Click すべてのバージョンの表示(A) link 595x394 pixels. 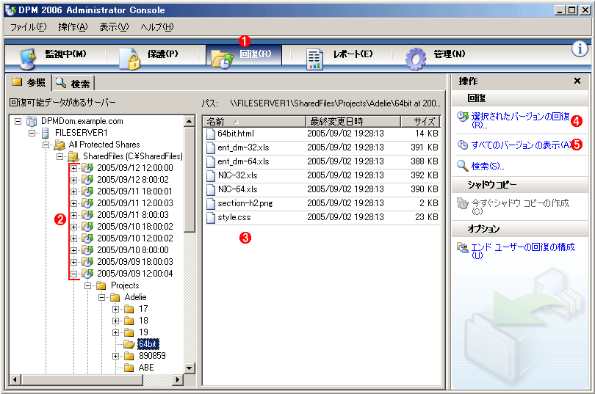click(521, 145)
